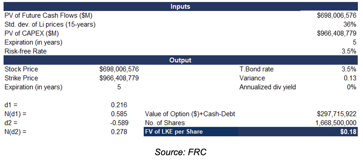The width and height of the screenshot is (363, 162).
Task: Select the $0.18 fair value cell
Action: pos(348,132)
